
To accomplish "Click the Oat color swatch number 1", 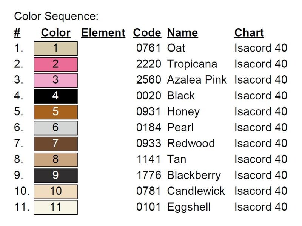I will click(55, 49).
